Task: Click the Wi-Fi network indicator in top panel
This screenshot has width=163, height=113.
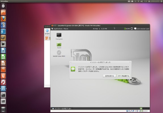Action: pyautogui.click(x=138, y=1)
